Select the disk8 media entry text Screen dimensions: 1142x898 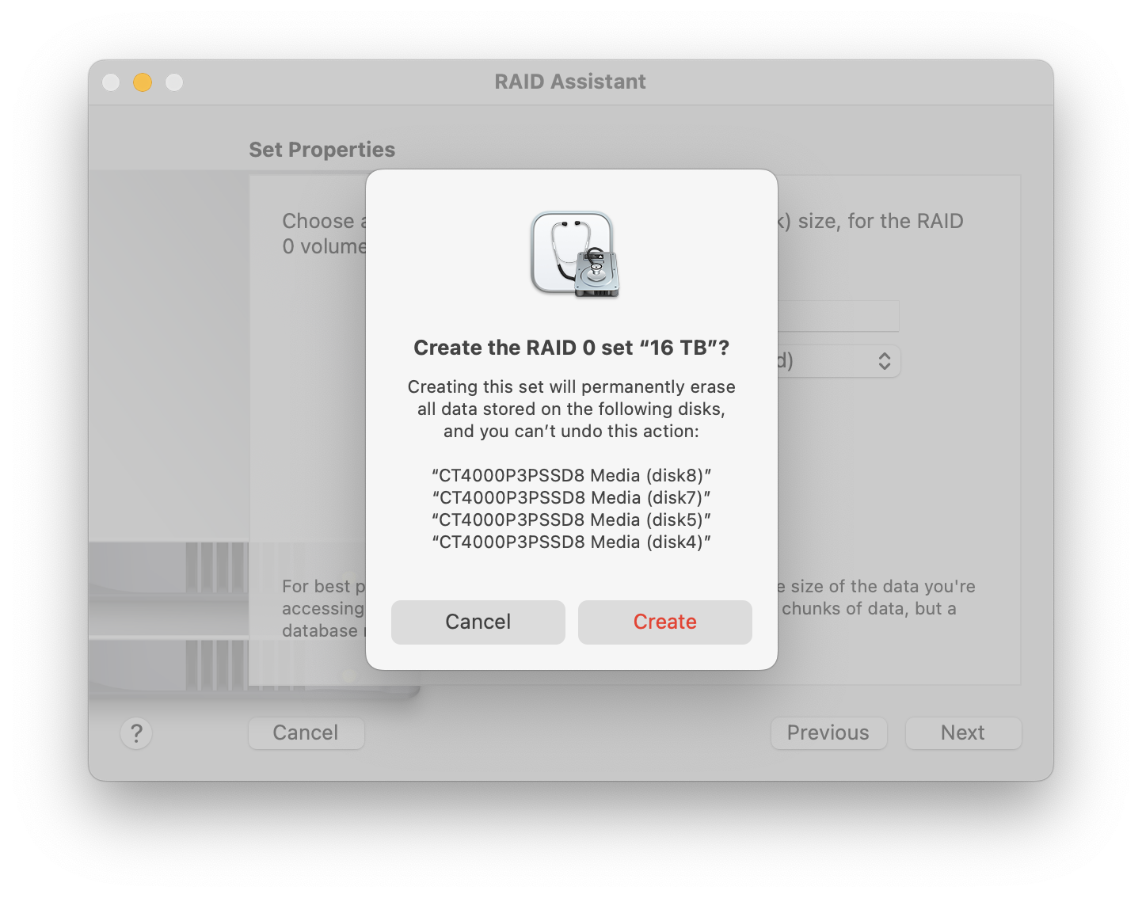[x=572, y=475]
